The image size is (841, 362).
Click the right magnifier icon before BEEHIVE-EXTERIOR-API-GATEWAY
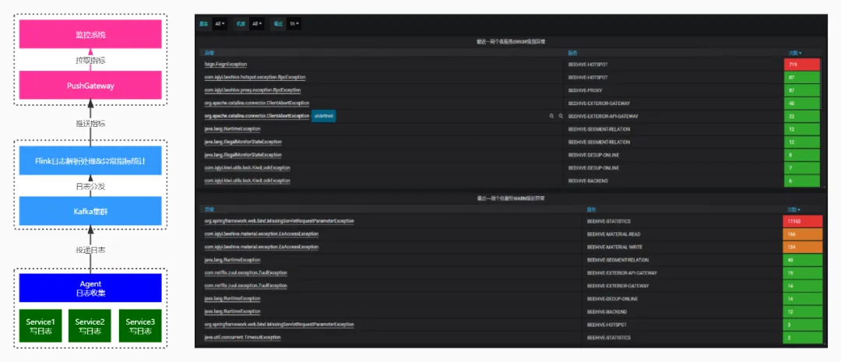coord(560,115)
